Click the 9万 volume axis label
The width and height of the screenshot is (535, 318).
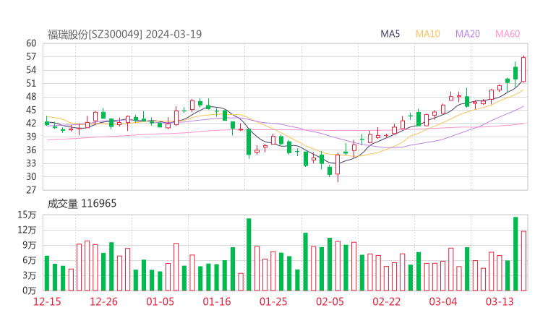[30, 245]
